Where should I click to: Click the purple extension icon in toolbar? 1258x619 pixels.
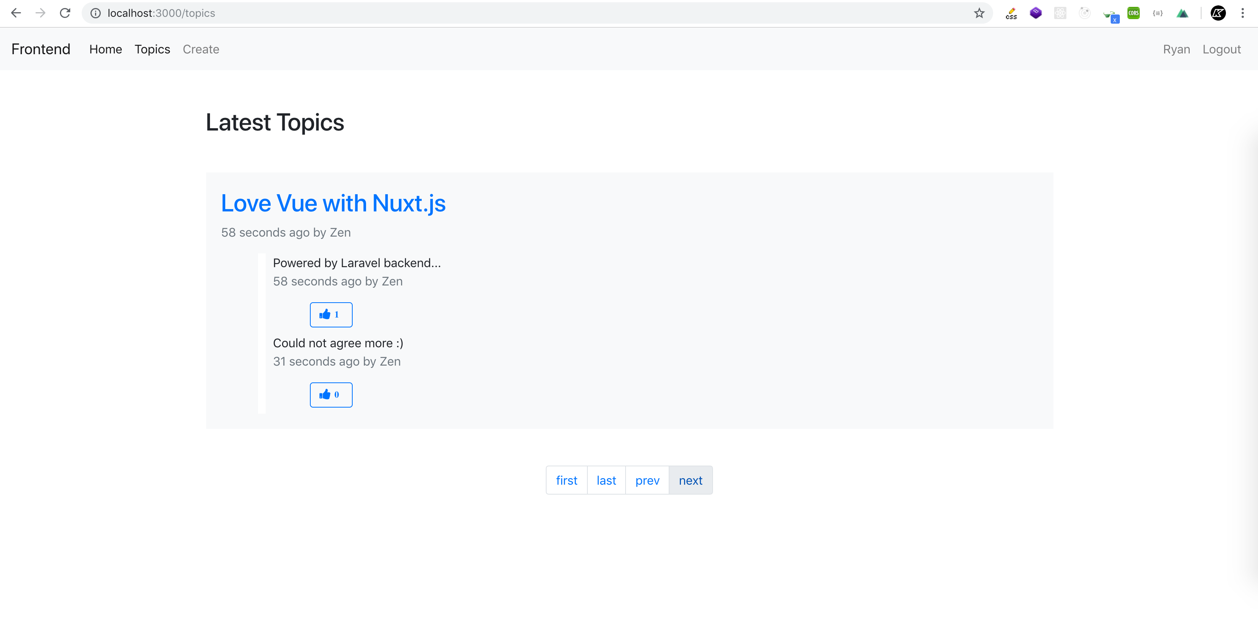tap(1036, 13)
